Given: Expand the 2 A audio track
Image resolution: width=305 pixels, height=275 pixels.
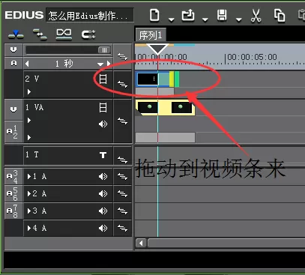Looking at the screenshot, I should [29, 193].
